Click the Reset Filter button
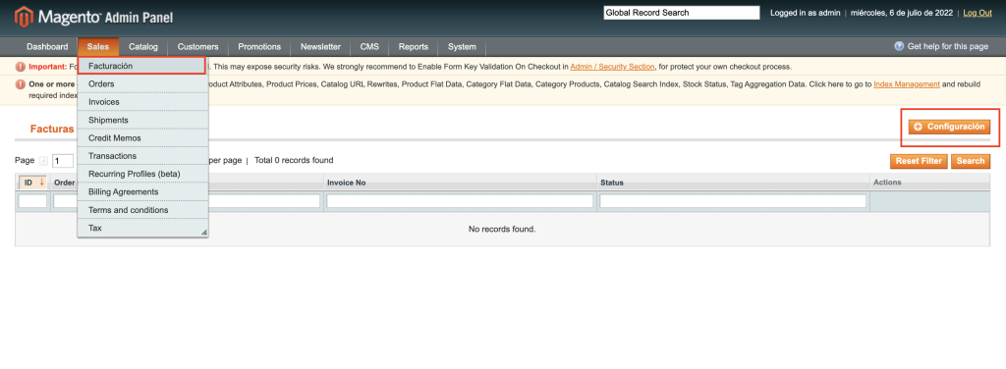The image size is (1006, 369). [919, 161]
